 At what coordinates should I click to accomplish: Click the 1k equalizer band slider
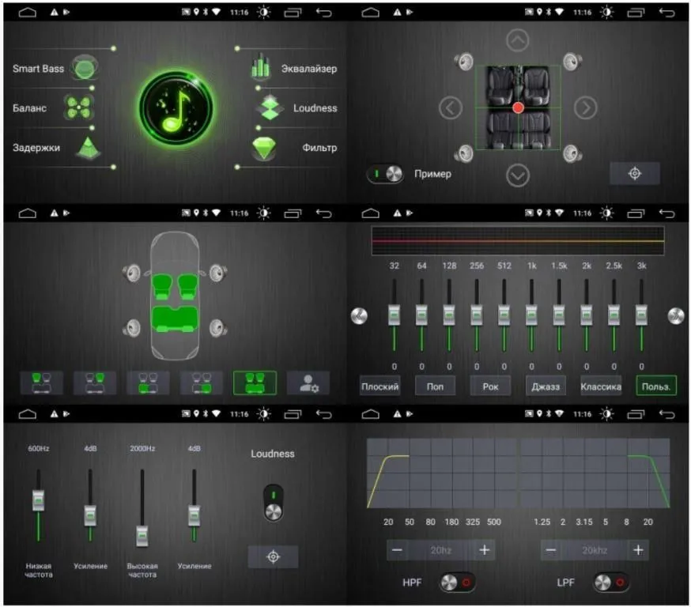[x=531, y=315]
